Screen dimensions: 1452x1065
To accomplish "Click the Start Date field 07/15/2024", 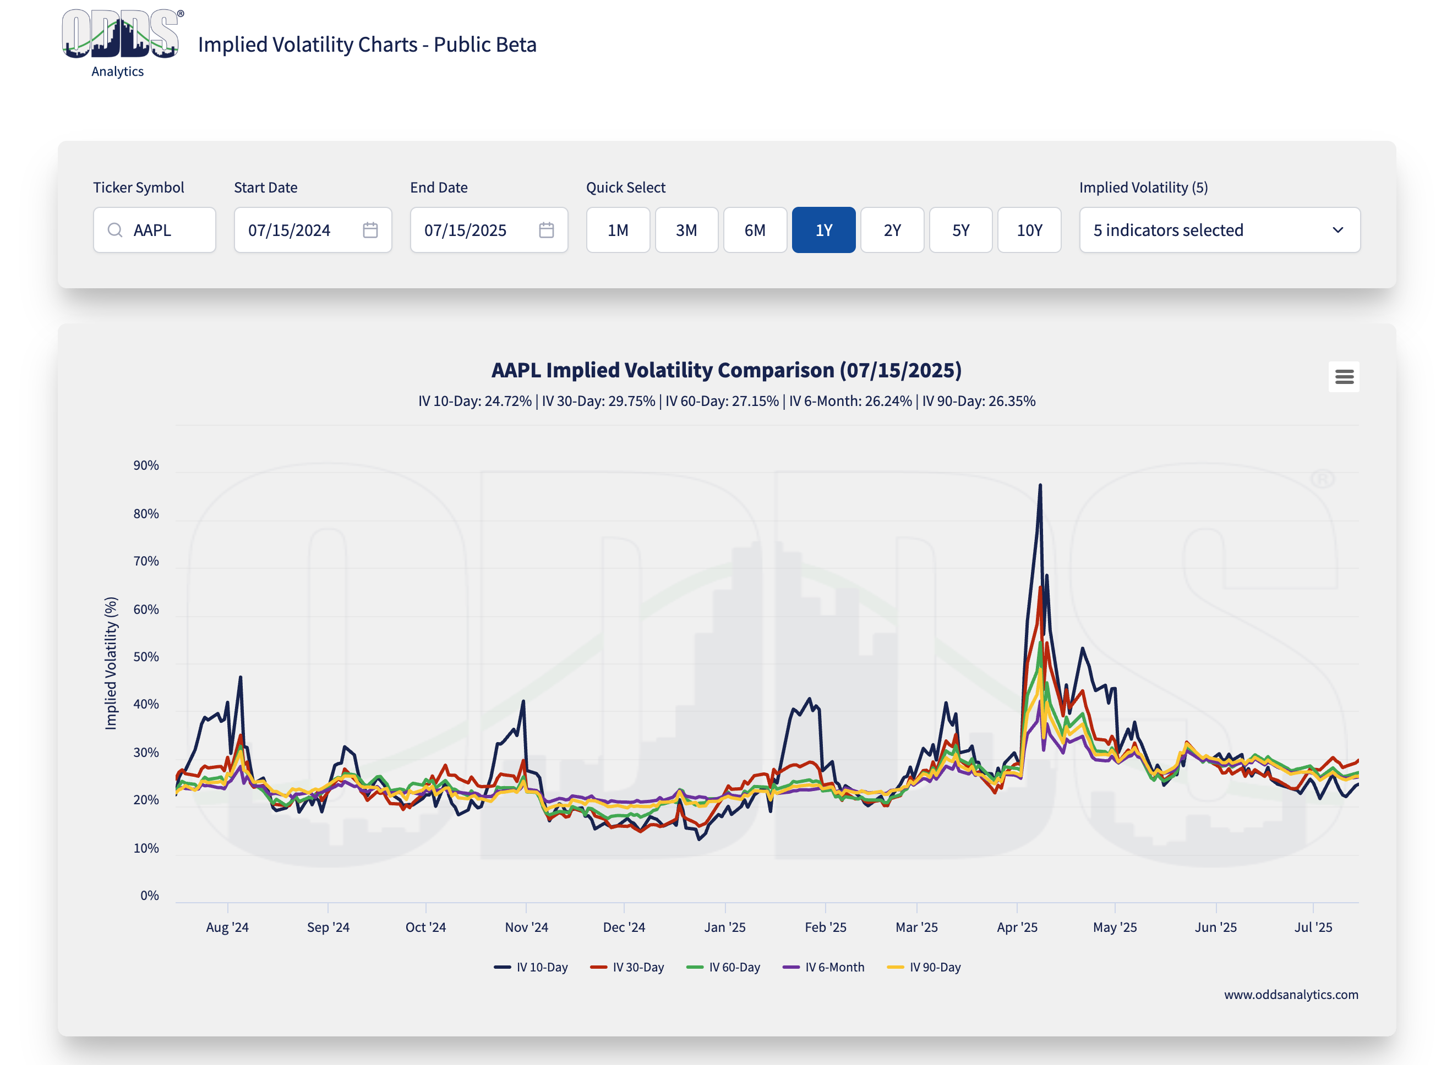I will (313, 230).
